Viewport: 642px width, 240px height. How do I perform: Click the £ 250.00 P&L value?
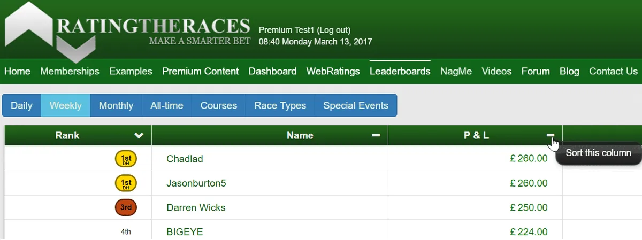pos(529,207)
